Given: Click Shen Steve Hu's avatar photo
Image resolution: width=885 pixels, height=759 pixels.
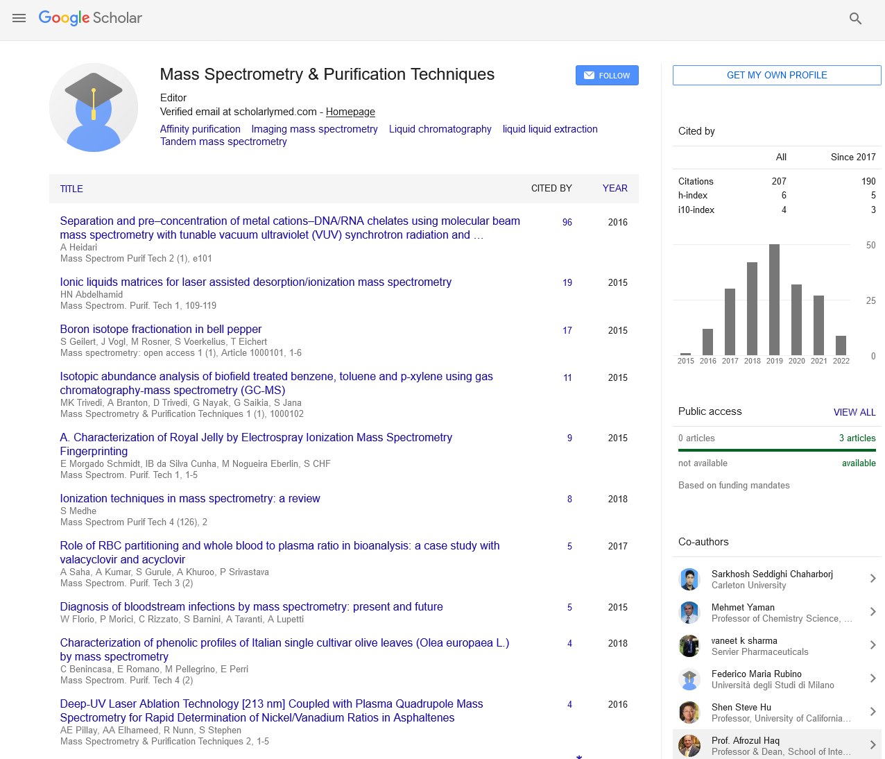Looking at the screenshot, I should (x=689, y=712).
